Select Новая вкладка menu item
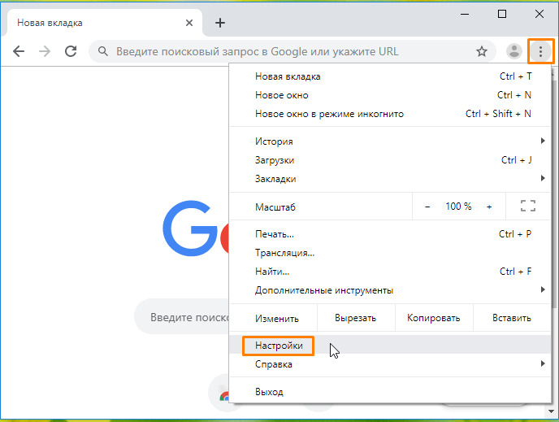 tap(390, 76)
